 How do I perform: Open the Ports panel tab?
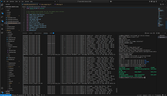[52, 33]
